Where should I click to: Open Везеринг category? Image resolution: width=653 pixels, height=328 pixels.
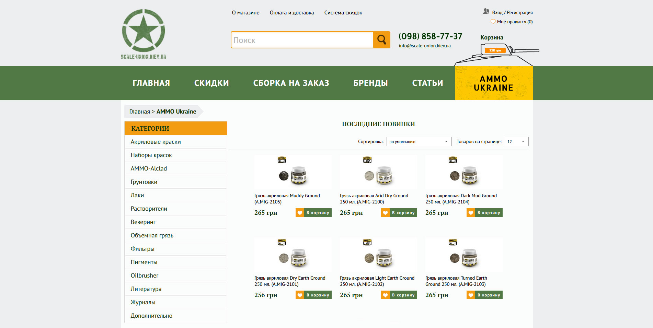[176, 222]
